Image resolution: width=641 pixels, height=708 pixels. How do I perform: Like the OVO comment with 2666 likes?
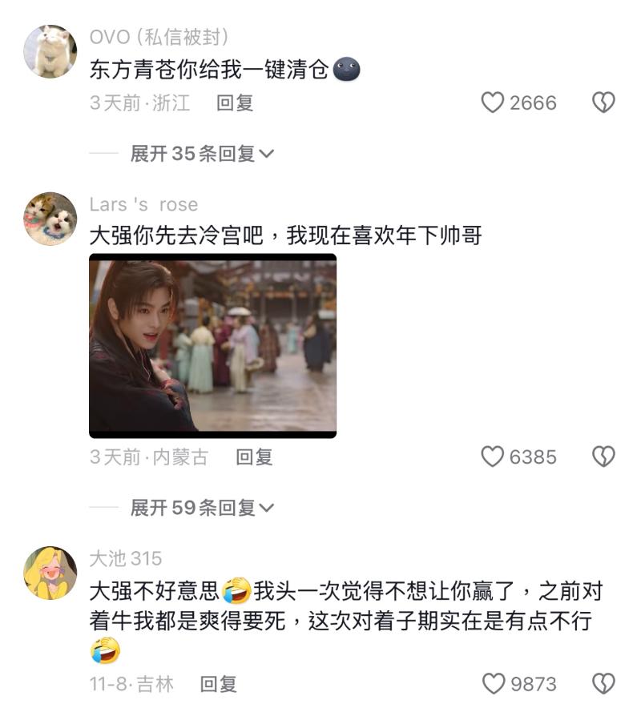tap(493, 103)
